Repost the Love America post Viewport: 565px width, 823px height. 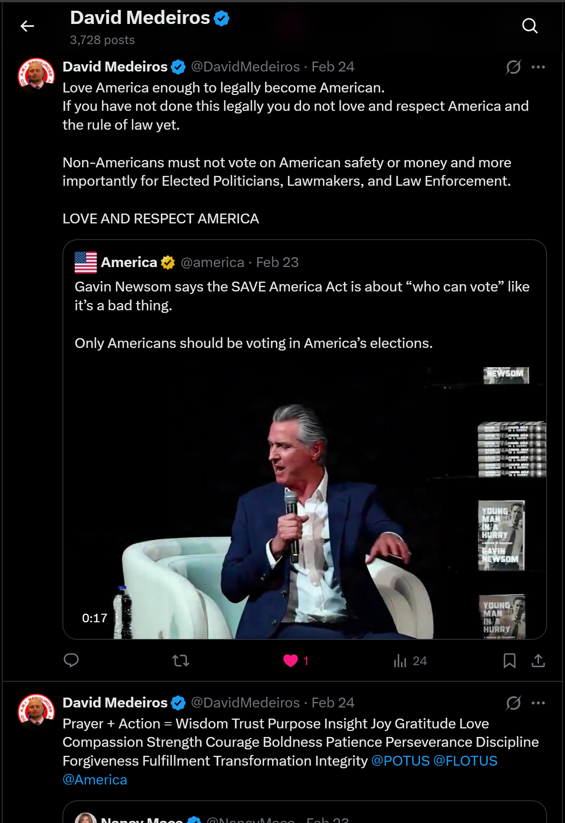pos(181,660)
